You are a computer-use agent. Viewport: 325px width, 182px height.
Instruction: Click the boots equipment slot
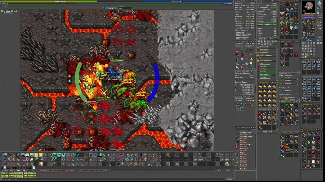coord(308,34)
